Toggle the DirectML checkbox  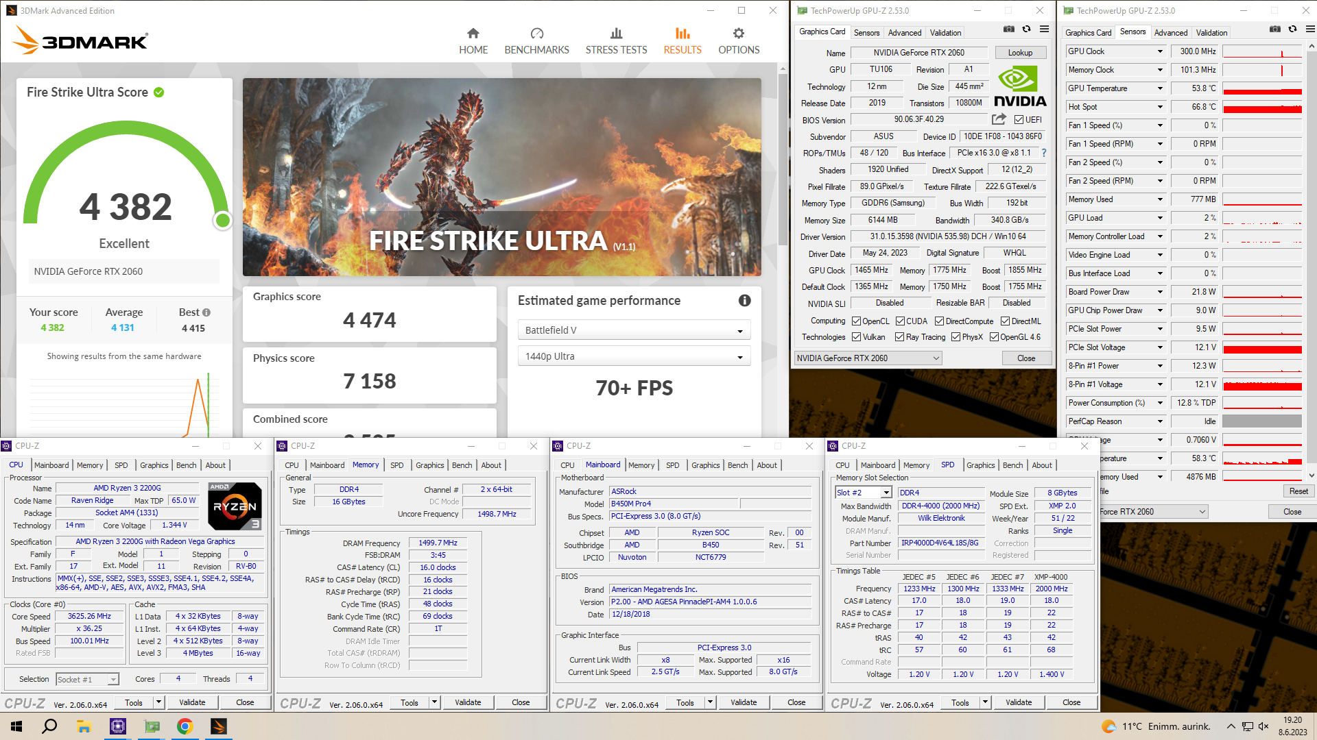pos(1005,321)
